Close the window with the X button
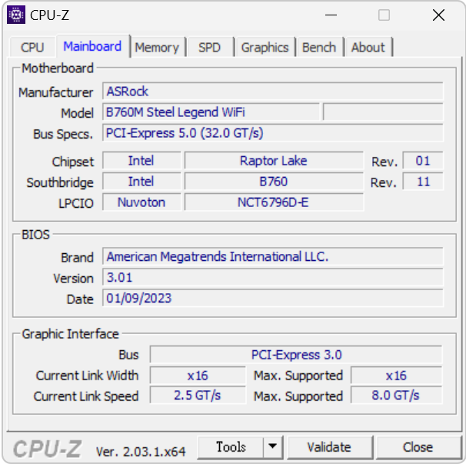The width and height of the screenshot is (466, 464). (438, 15)
